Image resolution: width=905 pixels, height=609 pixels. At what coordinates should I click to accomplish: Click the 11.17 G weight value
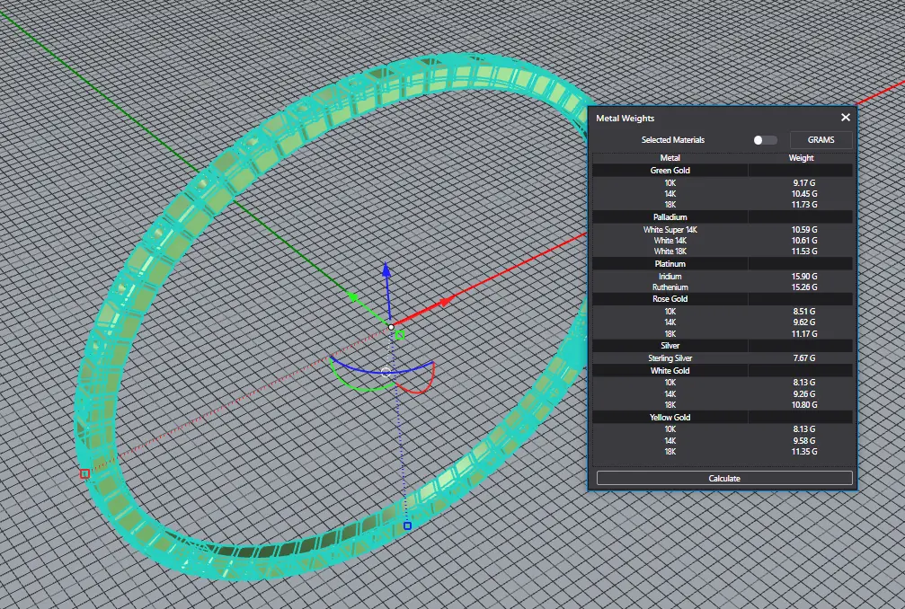pos(804,334)
